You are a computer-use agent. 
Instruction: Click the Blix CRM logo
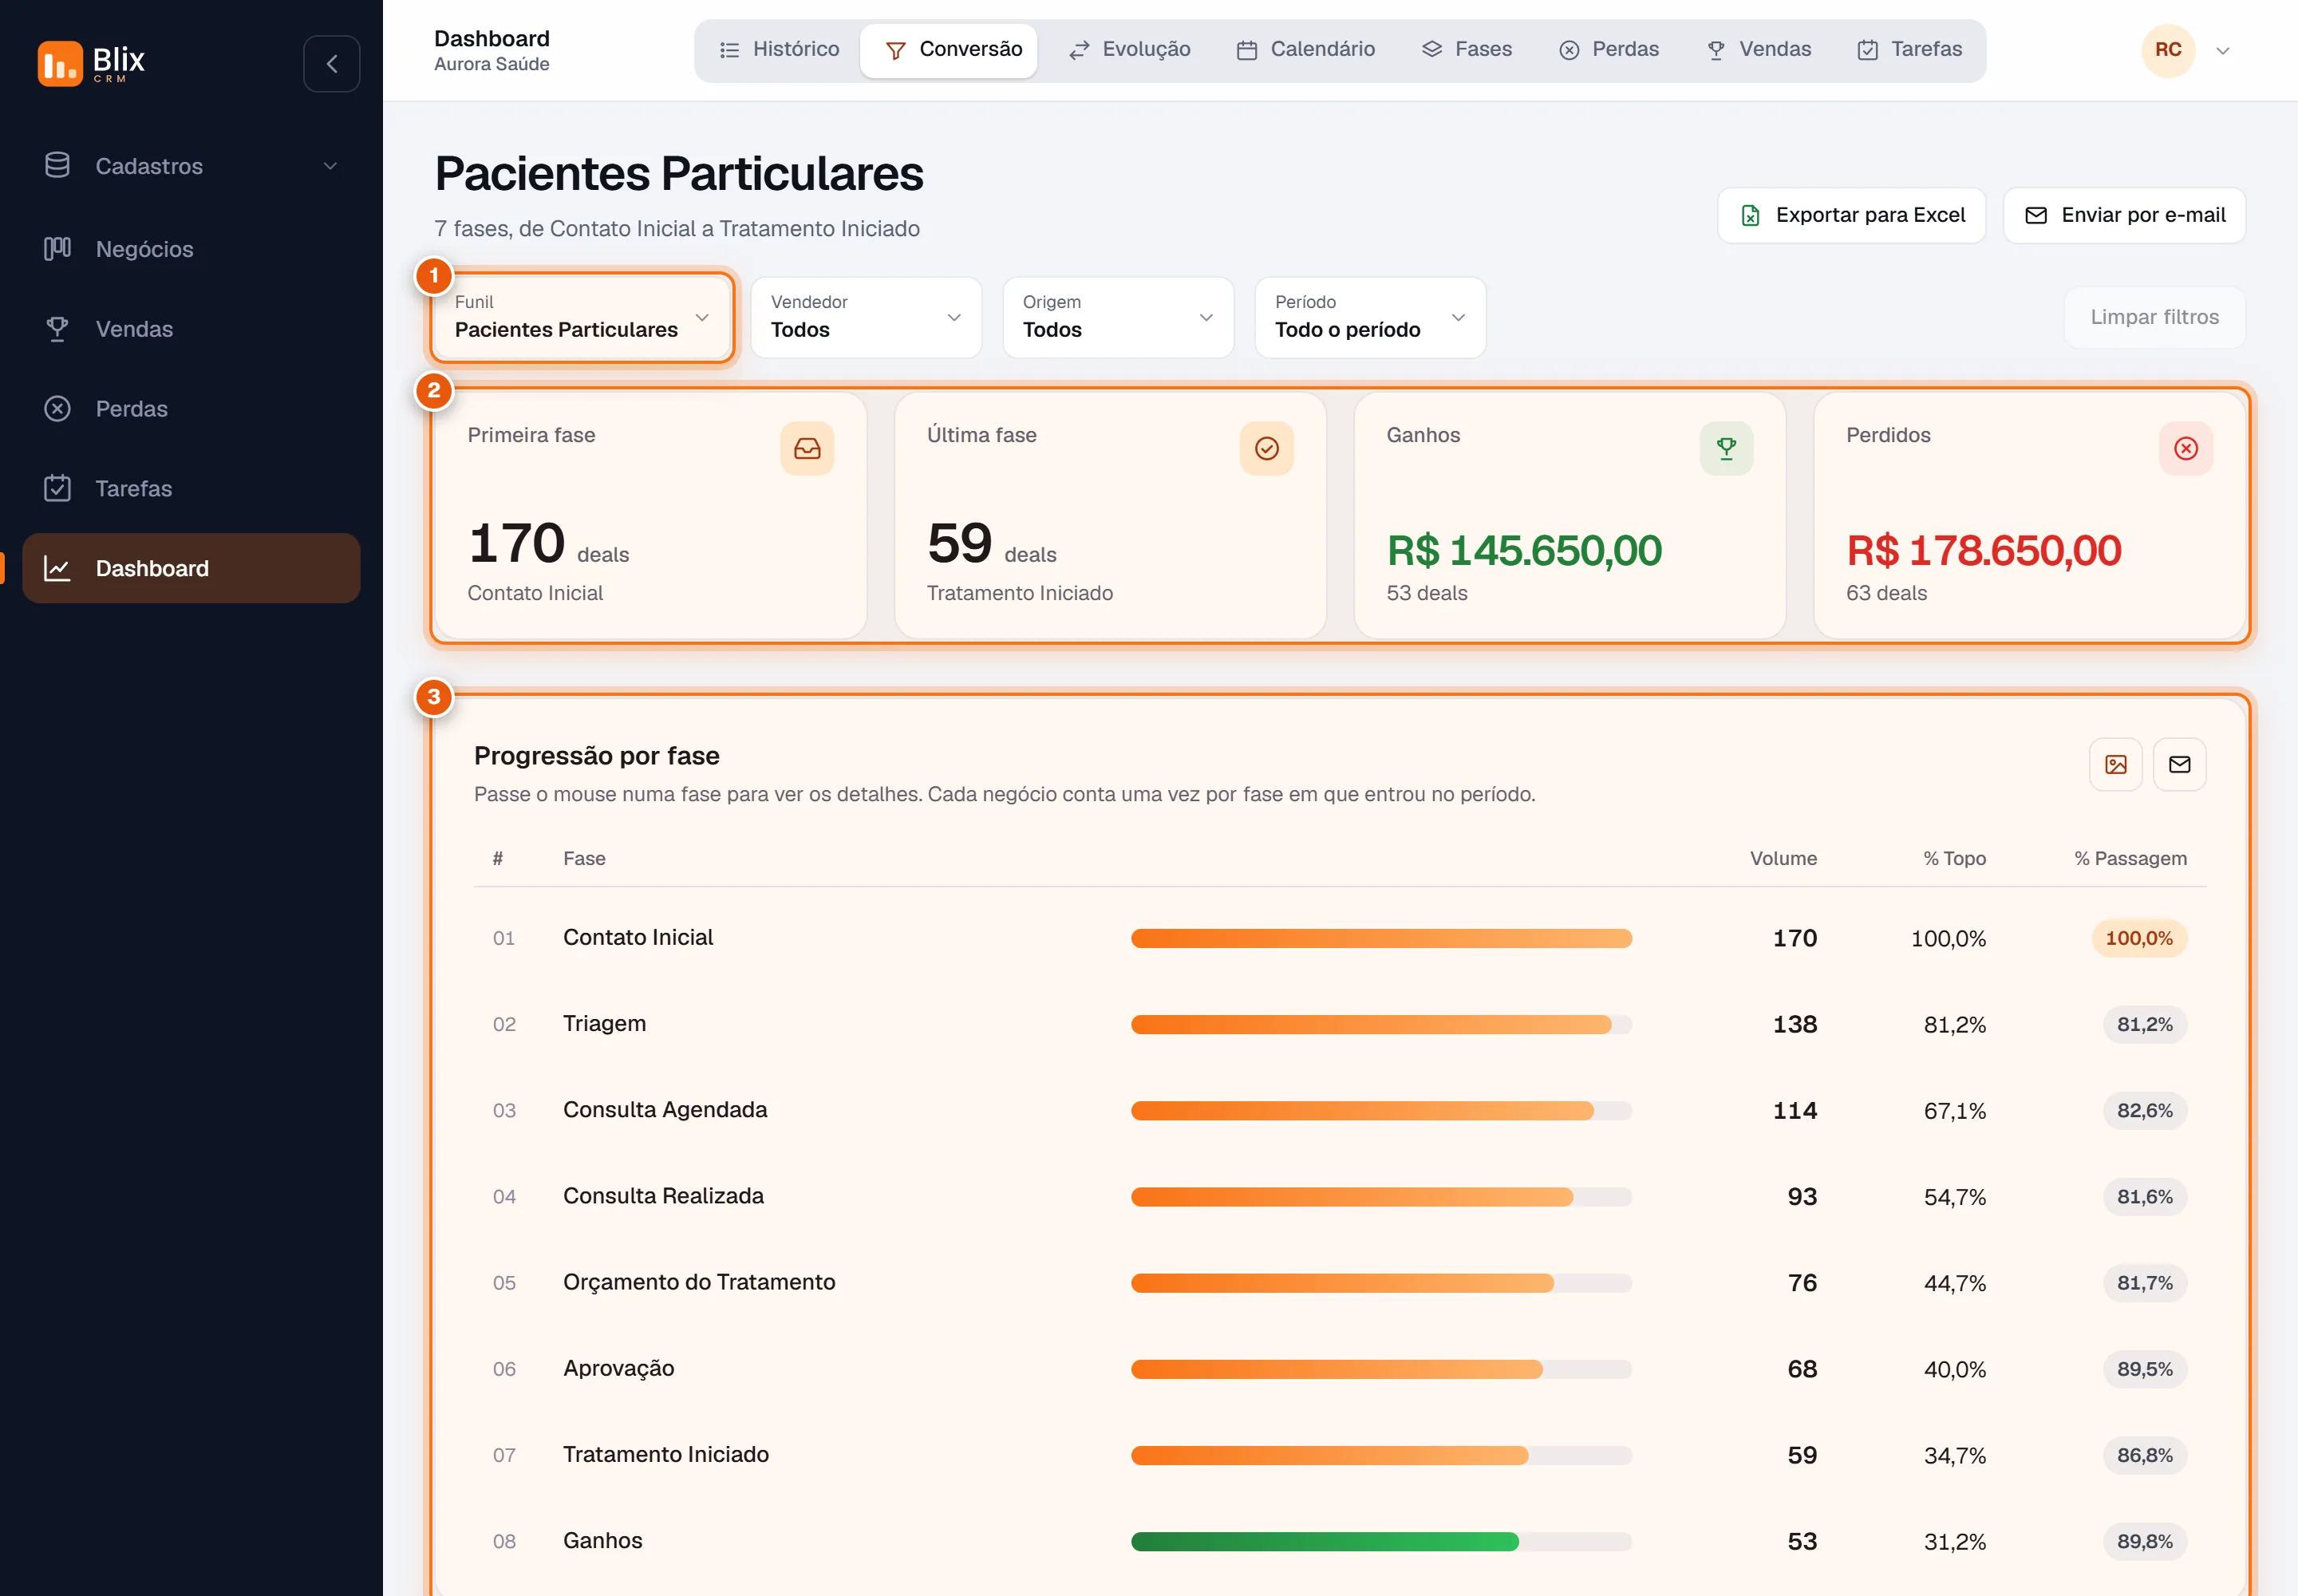[91, 63]
